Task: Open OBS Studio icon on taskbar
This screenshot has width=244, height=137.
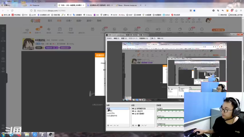Action: coord(51,134)
